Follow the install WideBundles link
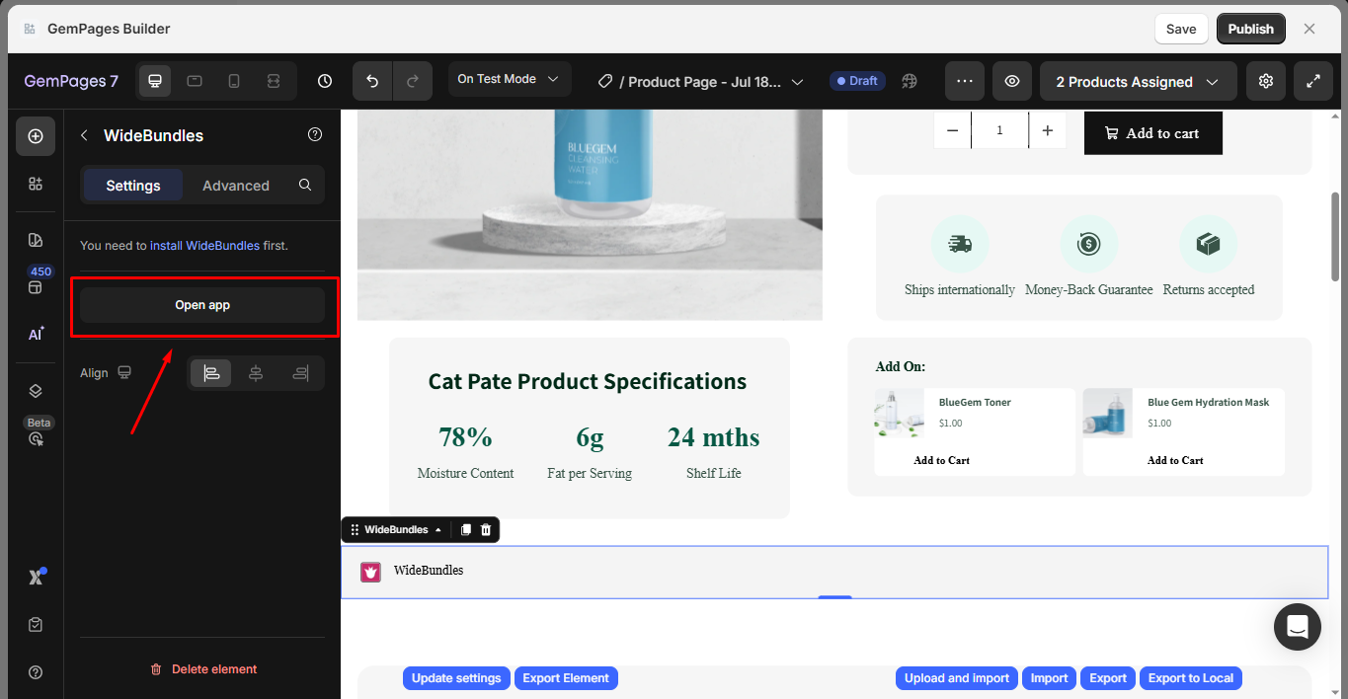 tap(204, 245)
